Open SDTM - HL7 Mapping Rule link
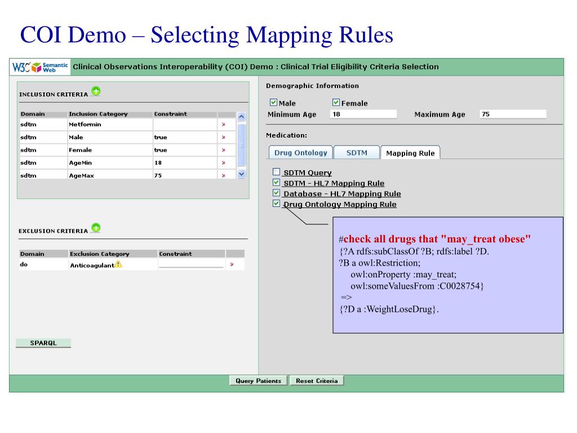577x433 pixels. click(334, 183)
